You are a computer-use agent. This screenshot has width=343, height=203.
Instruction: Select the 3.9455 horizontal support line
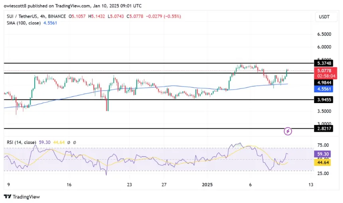[120, 100]
